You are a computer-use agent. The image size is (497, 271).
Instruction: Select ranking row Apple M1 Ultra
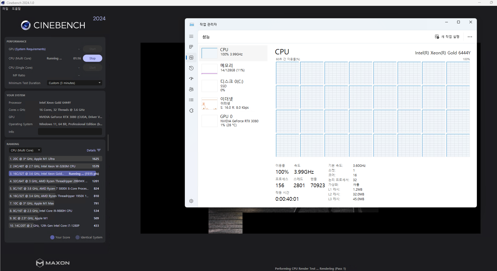[55, 159]
